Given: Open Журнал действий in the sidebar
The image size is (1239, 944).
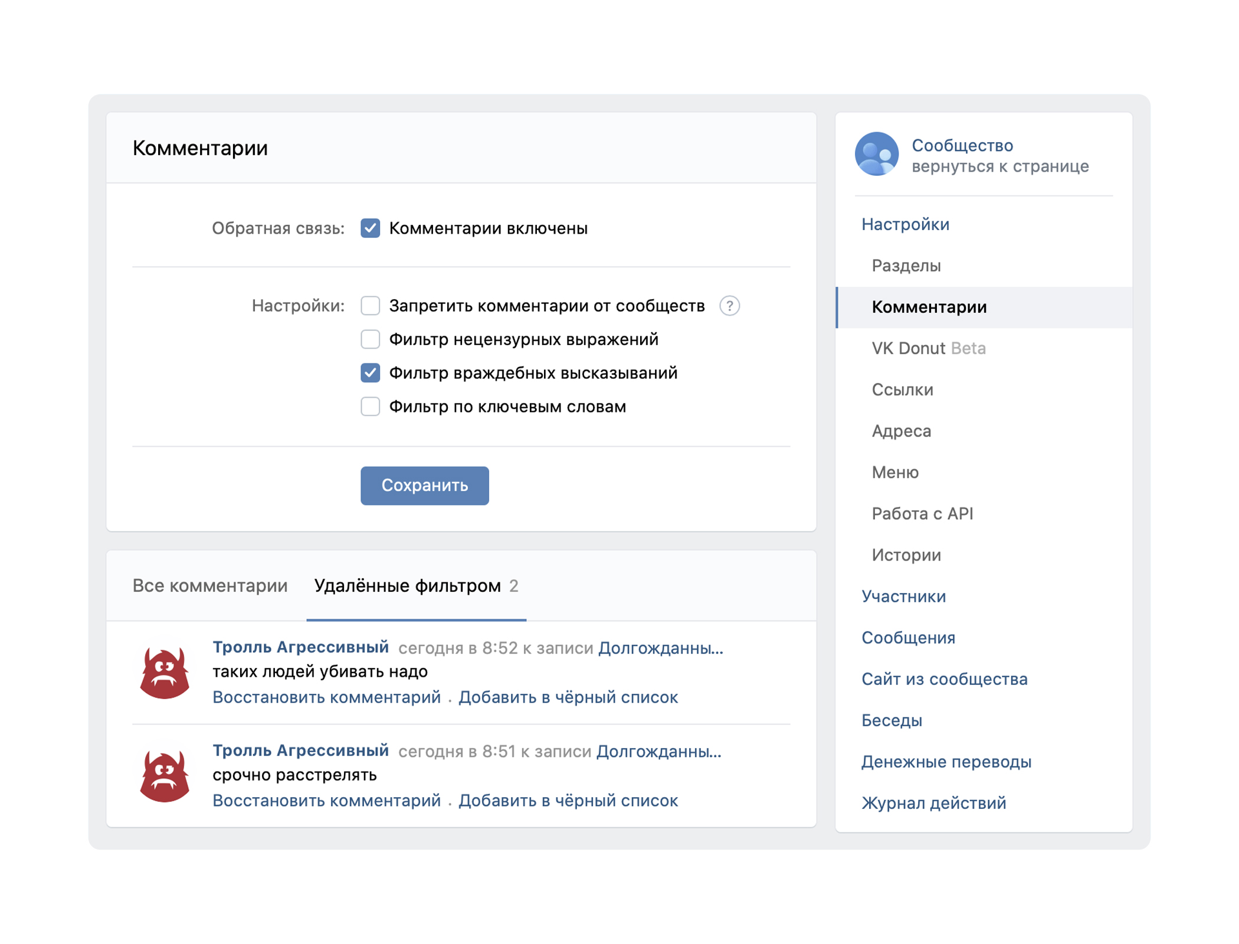Looking at the screenshot, I should click(x=933, y=803).
